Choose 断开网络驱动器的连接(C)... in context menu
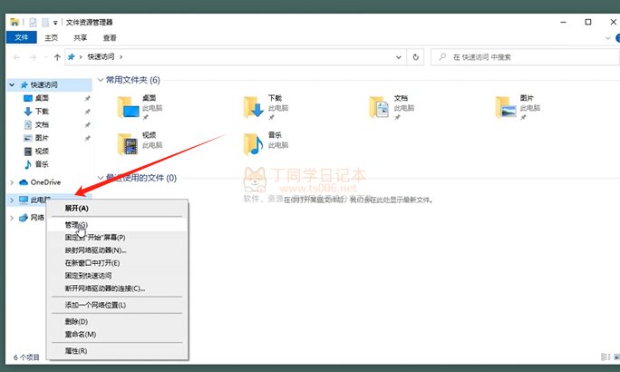This screenshot has height=372, width=620. [x=117, y=289]
